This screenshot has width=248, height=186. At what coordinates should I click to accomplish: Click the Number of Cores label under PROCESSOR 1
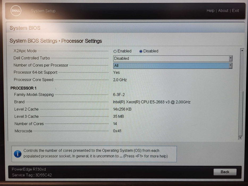point(29,124)
